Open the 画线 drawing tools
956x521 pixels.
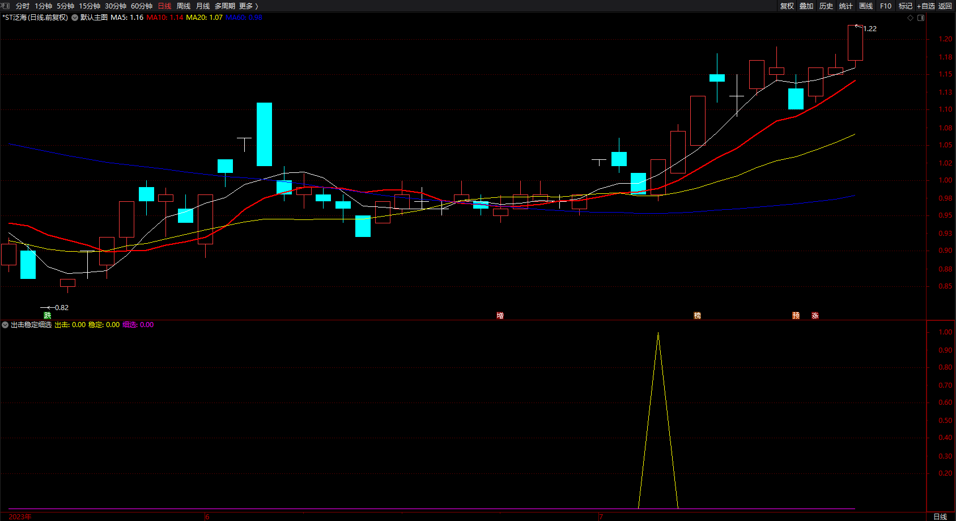click(x=866, y=6)
